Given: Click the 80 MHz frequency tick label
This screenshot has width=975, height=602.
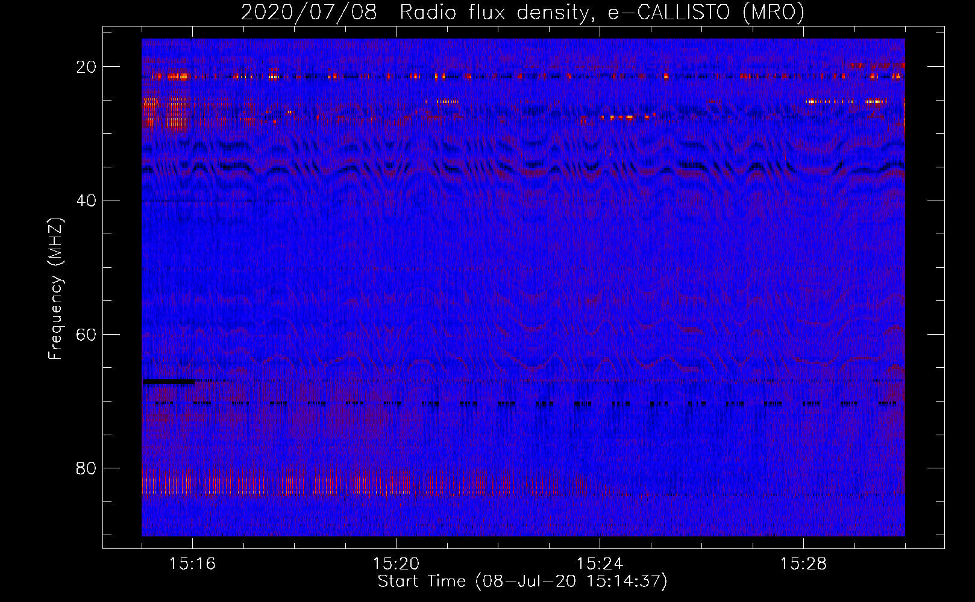Looking at the screenshot, I should (x=86, y=468).
